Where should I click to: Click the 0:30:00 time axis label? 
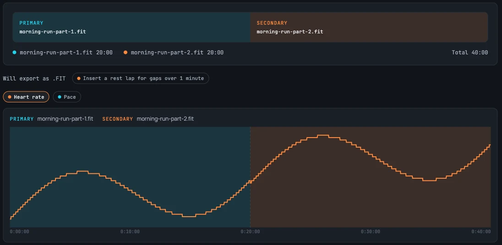[371, 231]
